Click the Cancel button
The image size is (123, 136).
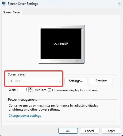pyautogui.click(x=90, y=131)
